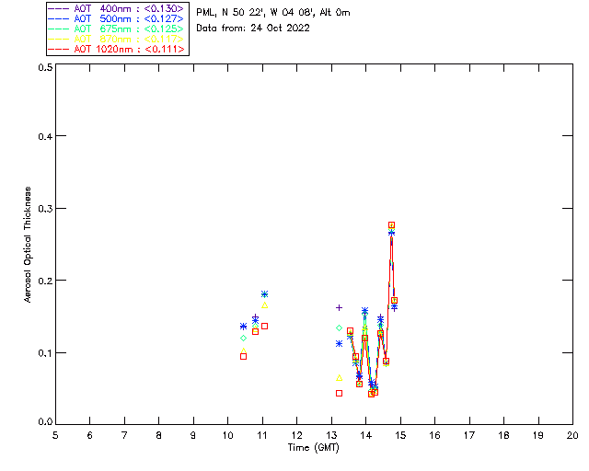The height and width of the screenshot is (471, 589).
Task: Click the x-axis hour label "18"
Action: (503, 435)
